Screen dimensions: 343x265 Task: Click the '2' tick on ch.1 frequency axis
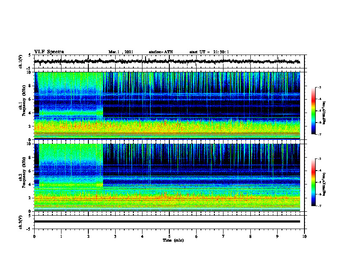[31, 126]
